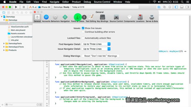Enable Automatically unlock files
This screenshot has width=191, height=107.
pos(83,38)
